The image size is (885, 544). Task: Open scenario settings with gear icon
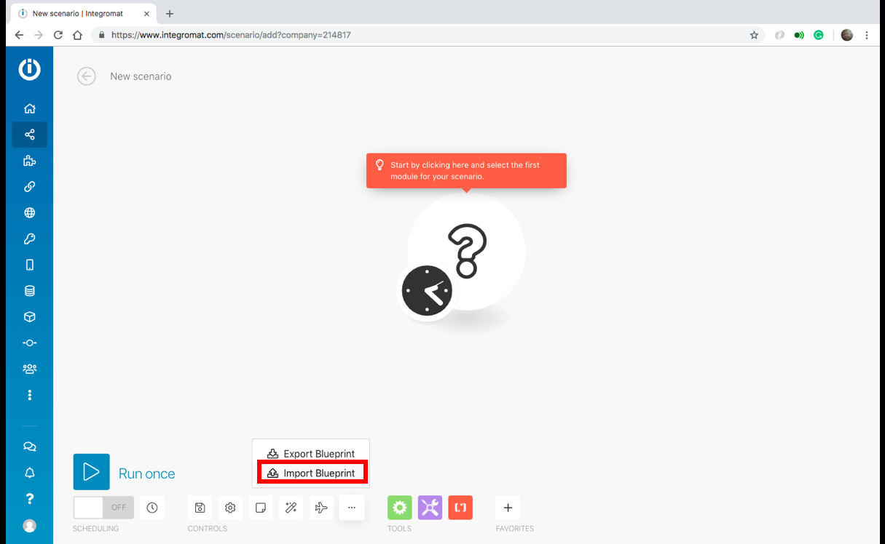click(x=230, y=508)
